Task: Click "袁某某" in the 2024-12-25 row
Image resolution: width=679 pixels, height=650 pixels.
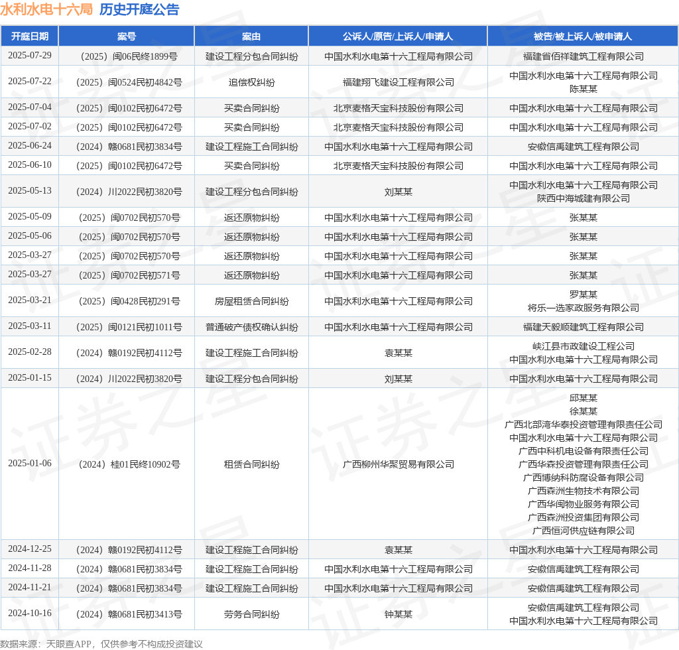Action: (x=399, y=550)
